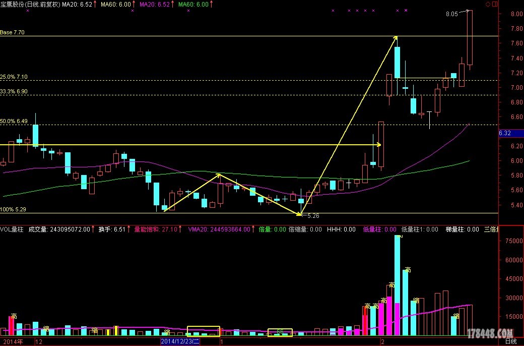The width and height of the screenshot is (524, 346).
Task: Select the 宝鹰股份 stock title label
Action: (x=14, y=4)
